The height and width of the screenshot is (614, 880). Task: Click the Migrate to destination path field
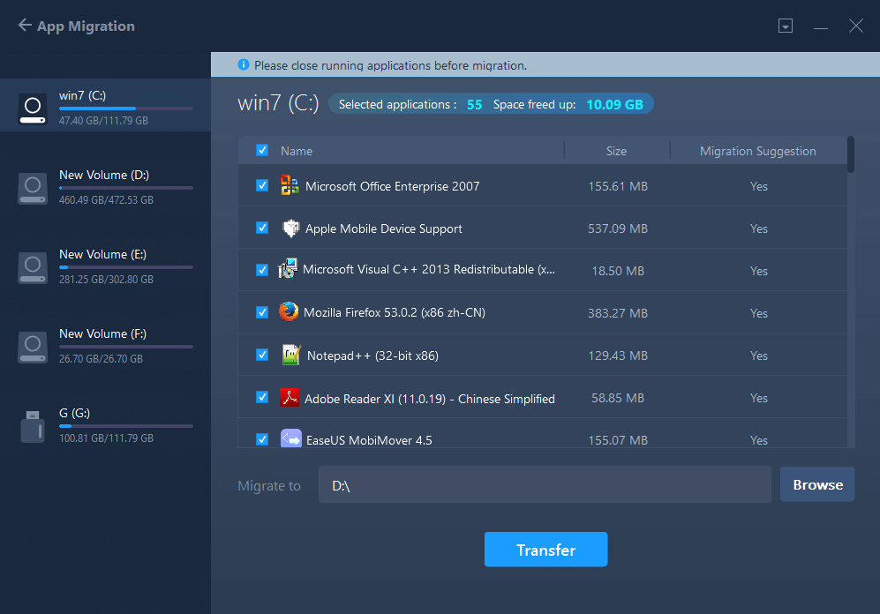pos(544,484)
